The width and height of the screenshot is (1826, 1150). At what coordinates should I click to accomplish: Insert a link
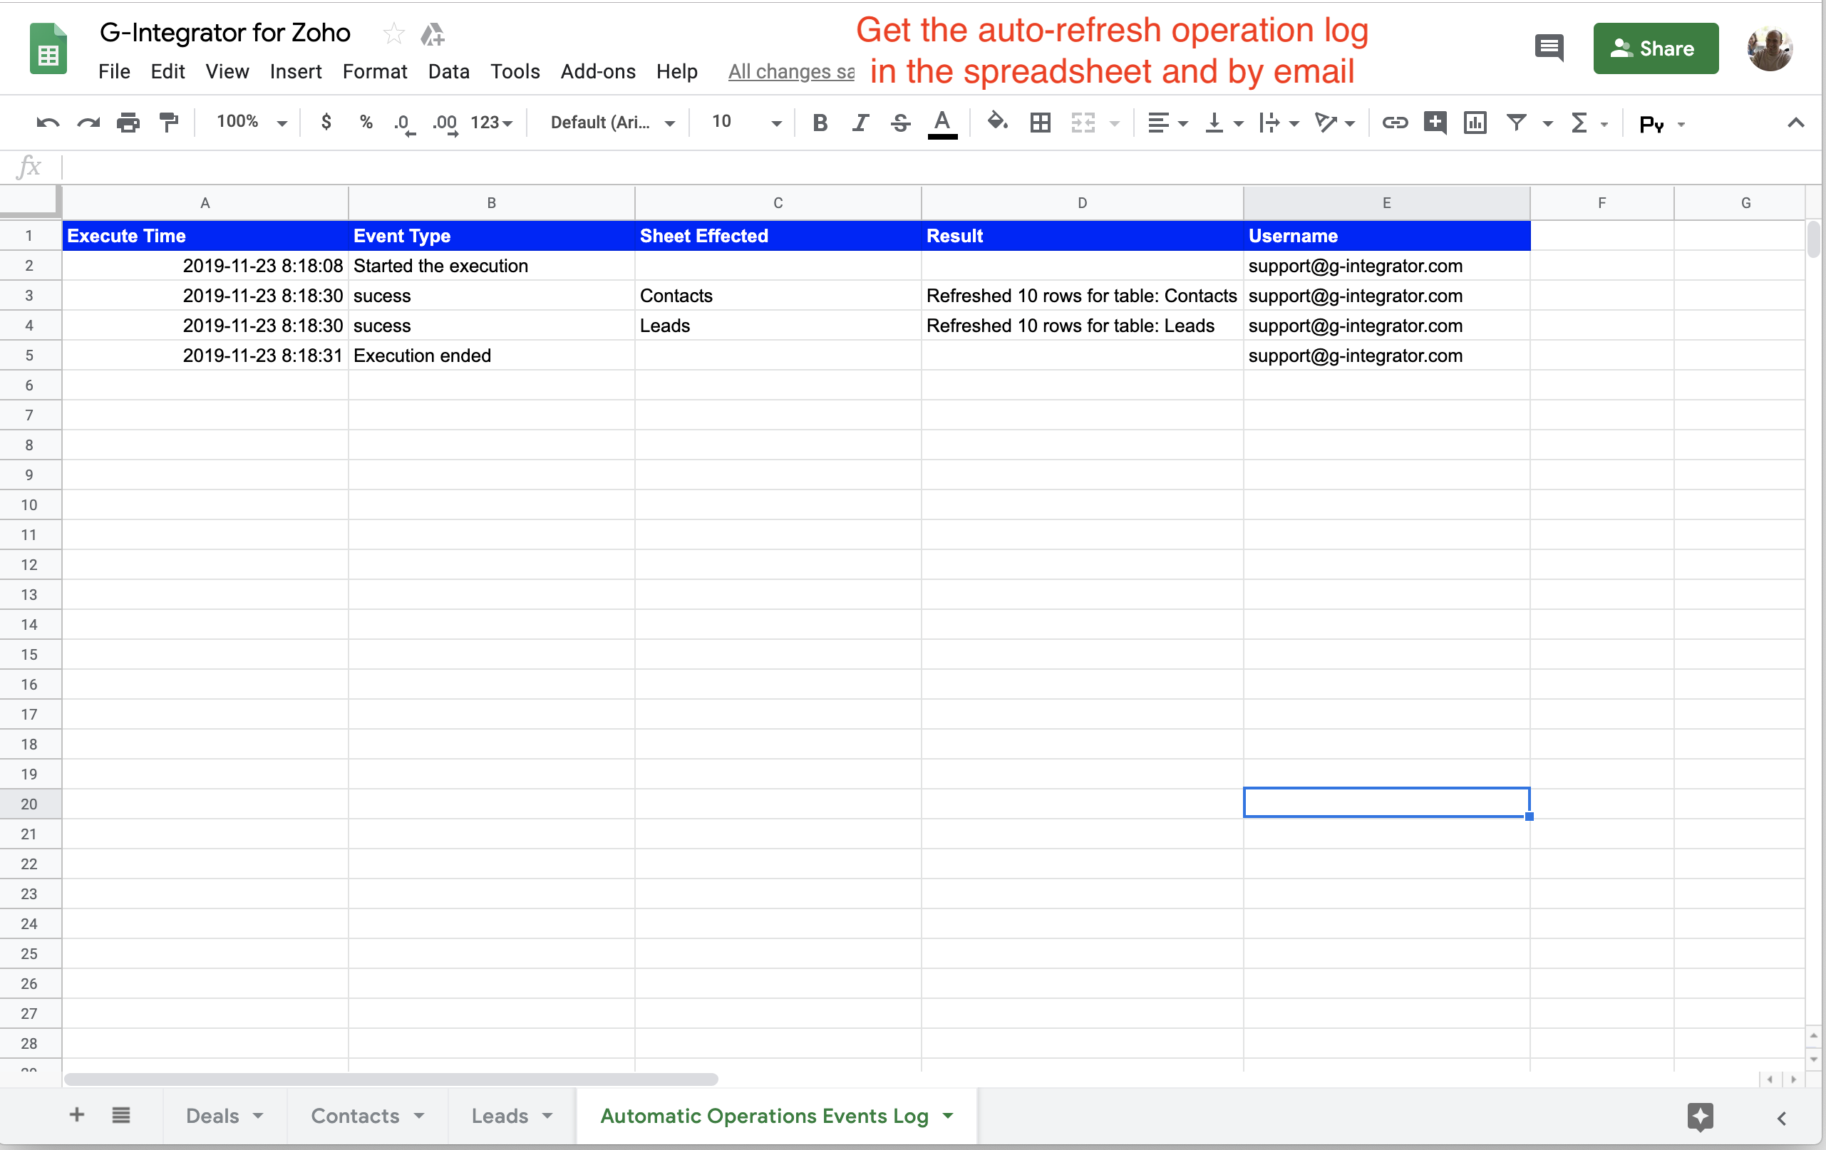coord(1394,122)
